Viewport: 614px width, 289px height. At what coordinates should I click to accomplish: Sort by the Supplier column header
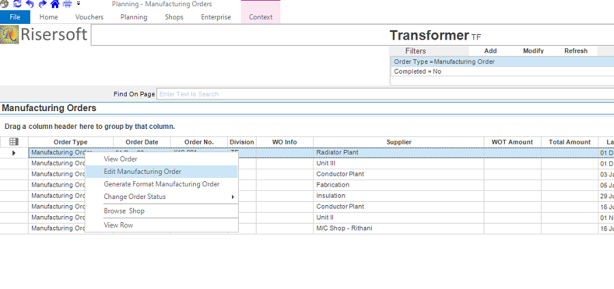pos(398,142)
